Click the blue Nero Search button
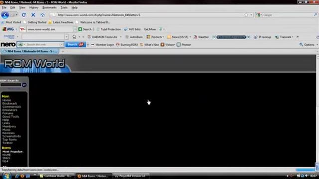The height and width of the screenshot is (179, 319). pyautogui.click(x=75, y=44)
